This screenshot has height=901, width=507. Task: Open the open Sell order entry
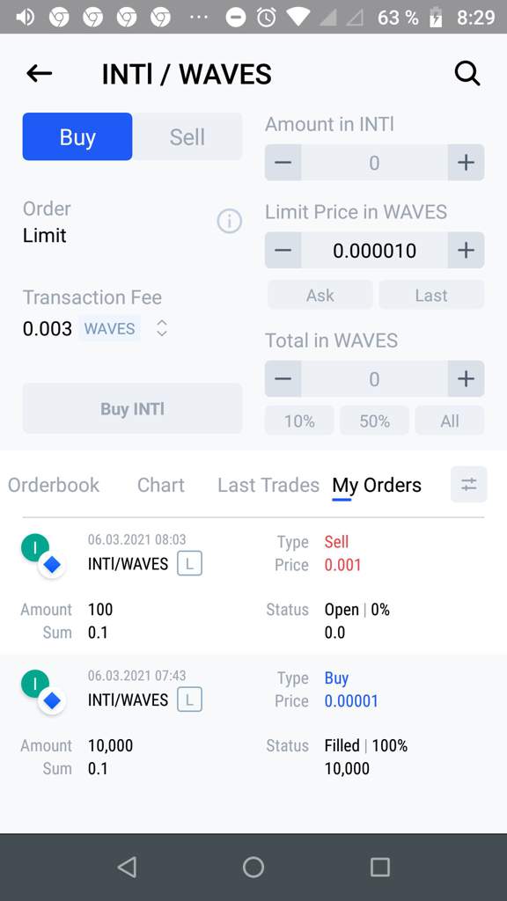pos(253,586)
